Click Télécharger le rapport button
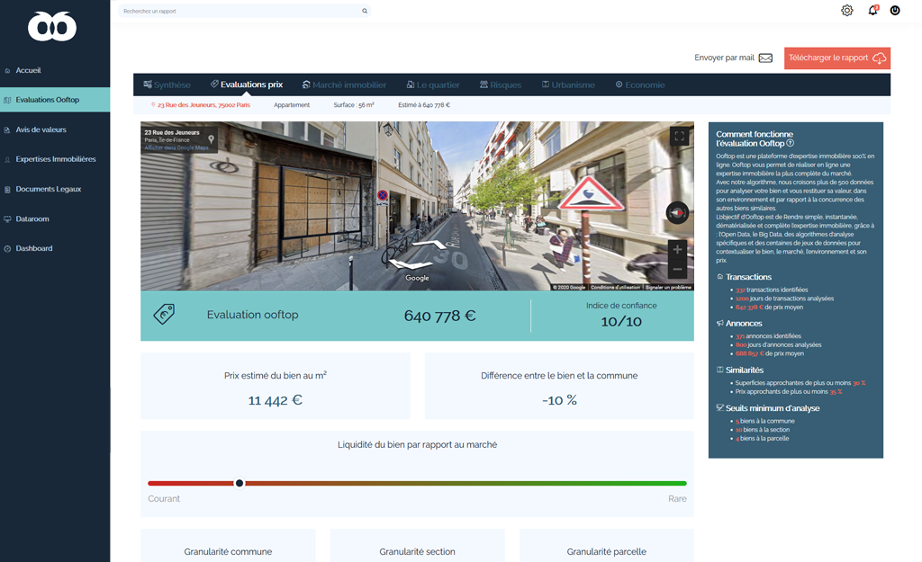 tap(837, 58)
